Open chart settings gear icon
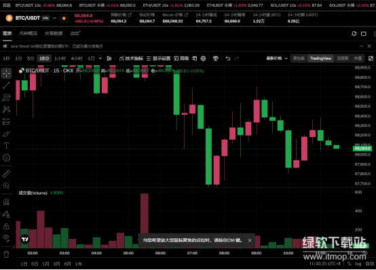Screen dimensions: 376x270 tap(203, 58)
